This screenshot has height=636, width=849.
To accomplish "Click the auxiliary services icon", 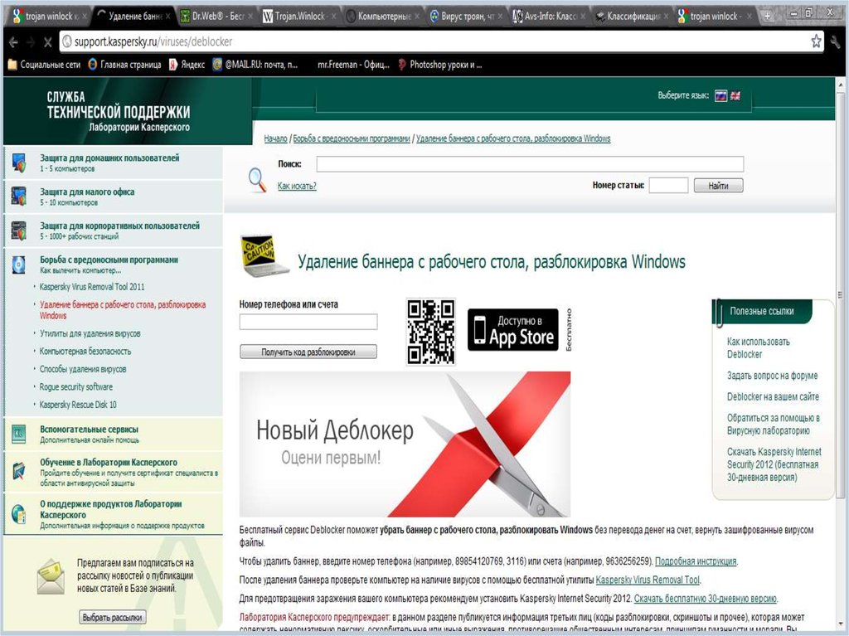I will pos(19,434).
